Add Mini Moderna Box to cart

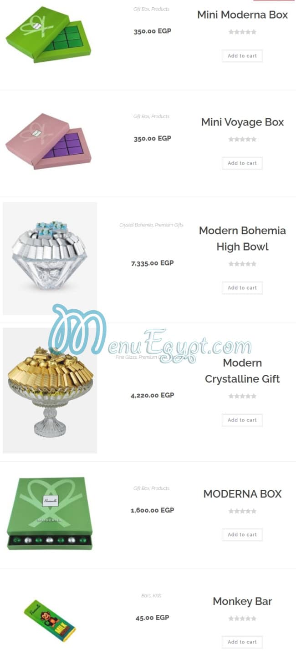pyautogui.click(x=242, y=56)
